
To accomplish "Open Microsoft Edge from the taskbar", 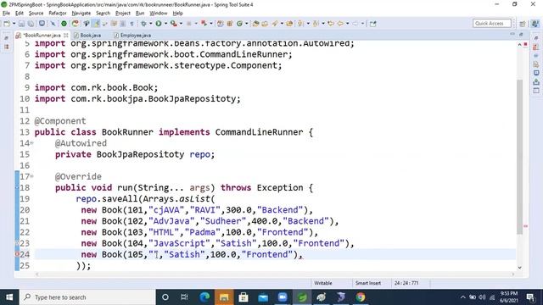I will coord(204,297).
